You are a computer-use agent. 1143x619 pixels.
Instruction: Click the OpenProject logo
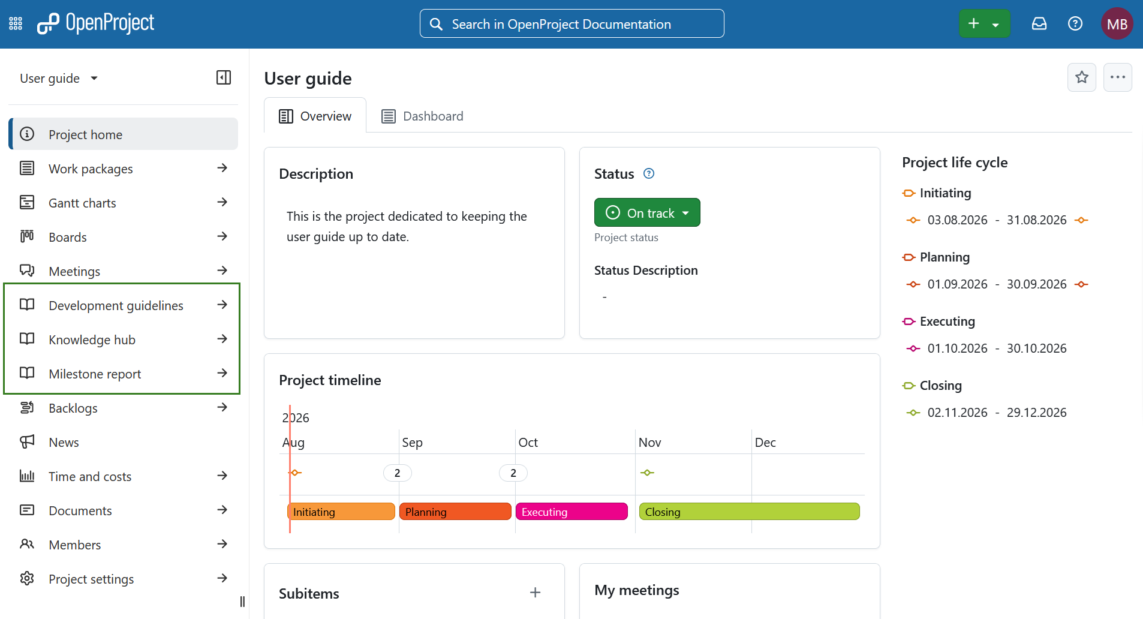pos(95,23)
